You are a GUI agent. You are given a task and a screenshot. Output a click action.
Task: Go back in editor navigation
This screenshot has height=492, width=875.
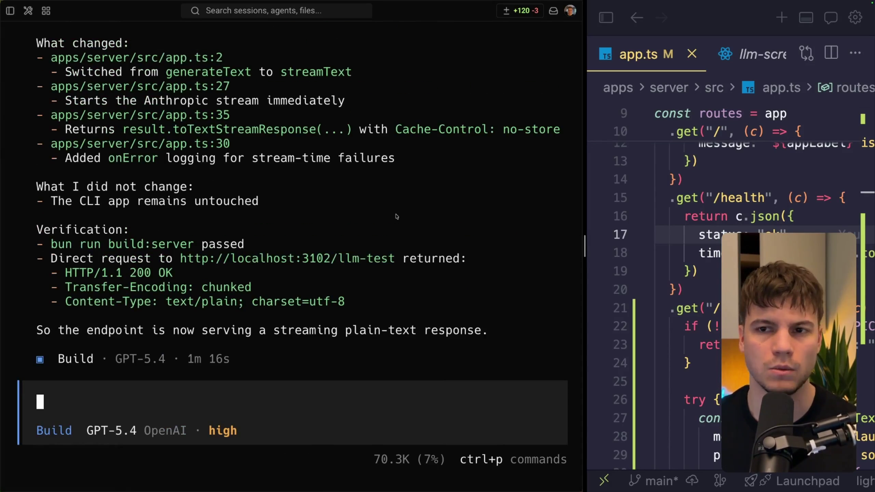coord(636,18)
